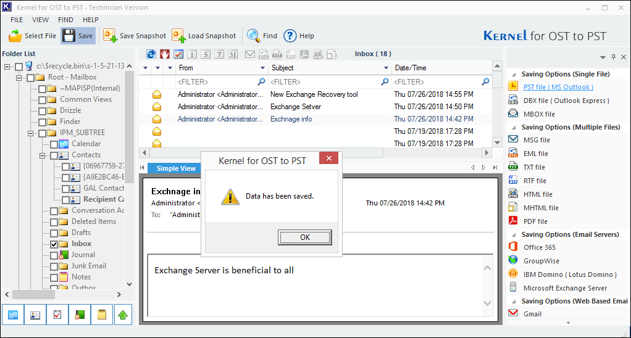
Task: Tick the Common Views folder checkbox
Action: 42,100
